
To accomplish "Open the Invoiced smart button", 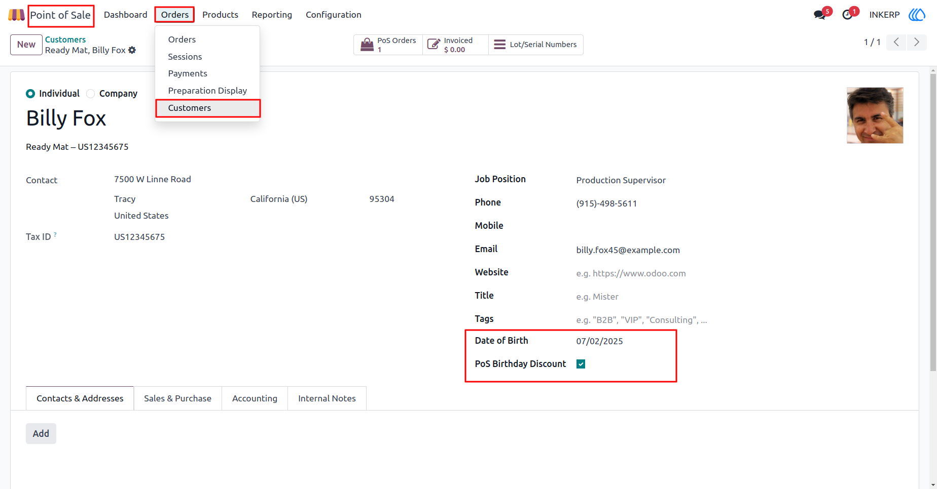I will pyautogui.click(x=455, y=45).
